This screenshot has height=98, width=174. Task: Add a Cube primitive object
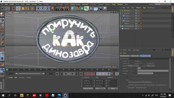point(73,8)
